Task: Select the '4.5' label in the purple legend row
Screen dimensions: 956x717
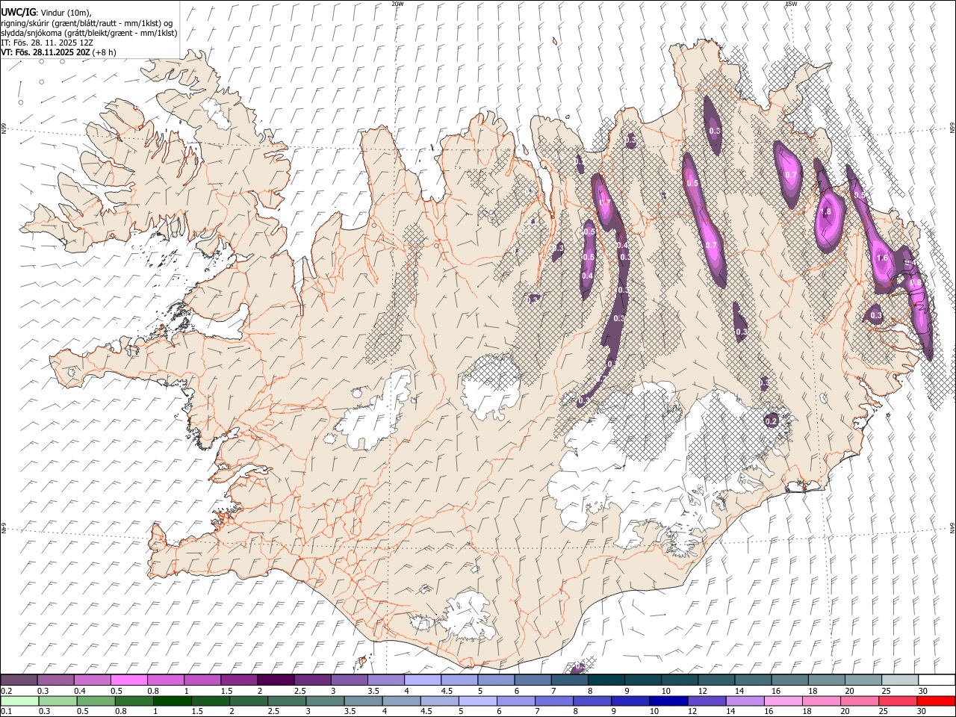Action: 447,691
